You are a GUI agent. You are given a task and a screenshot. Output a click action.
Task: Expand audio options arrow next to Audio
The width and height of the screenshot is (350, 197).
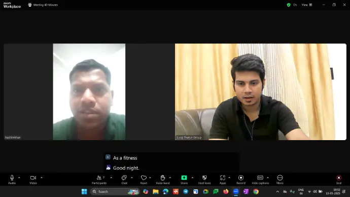(19, 178)
